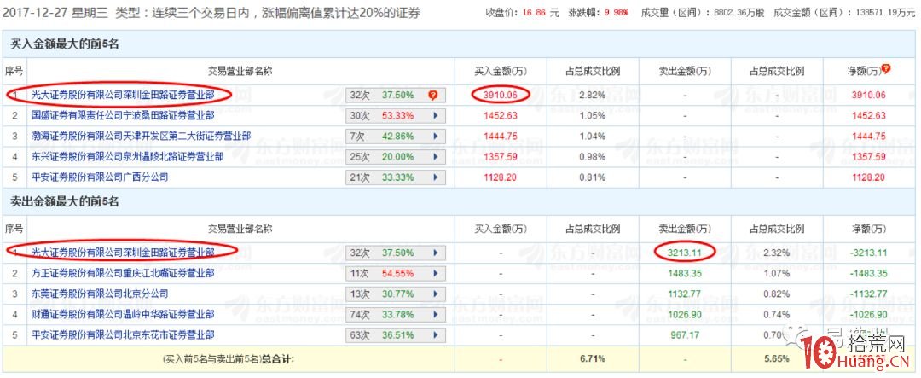Click the 5.65% total sell ratio
The height and width of the screenshot is (378, 921).
777,358
